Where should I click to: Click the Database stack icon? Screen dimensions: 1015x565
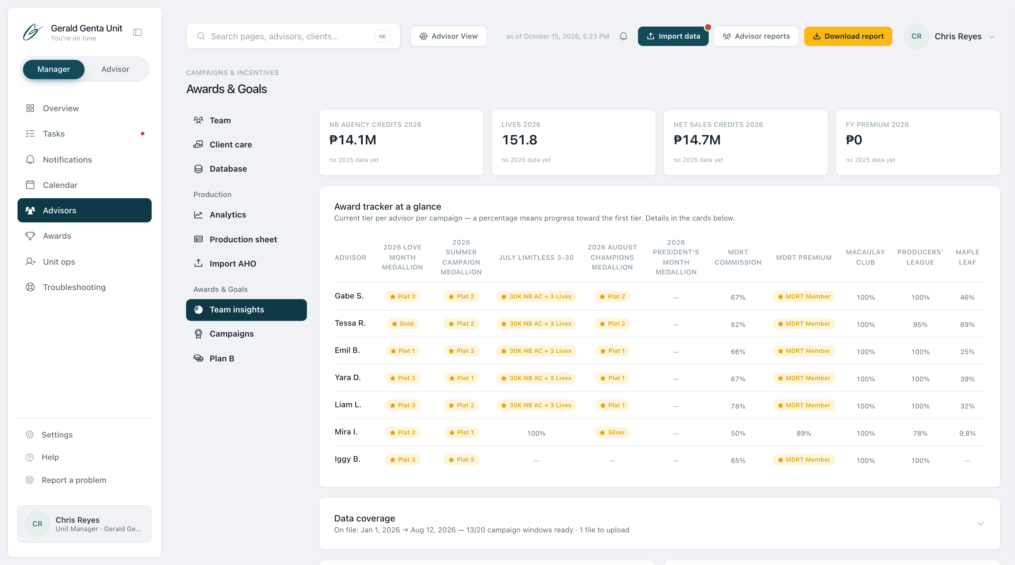coord(198,169)
